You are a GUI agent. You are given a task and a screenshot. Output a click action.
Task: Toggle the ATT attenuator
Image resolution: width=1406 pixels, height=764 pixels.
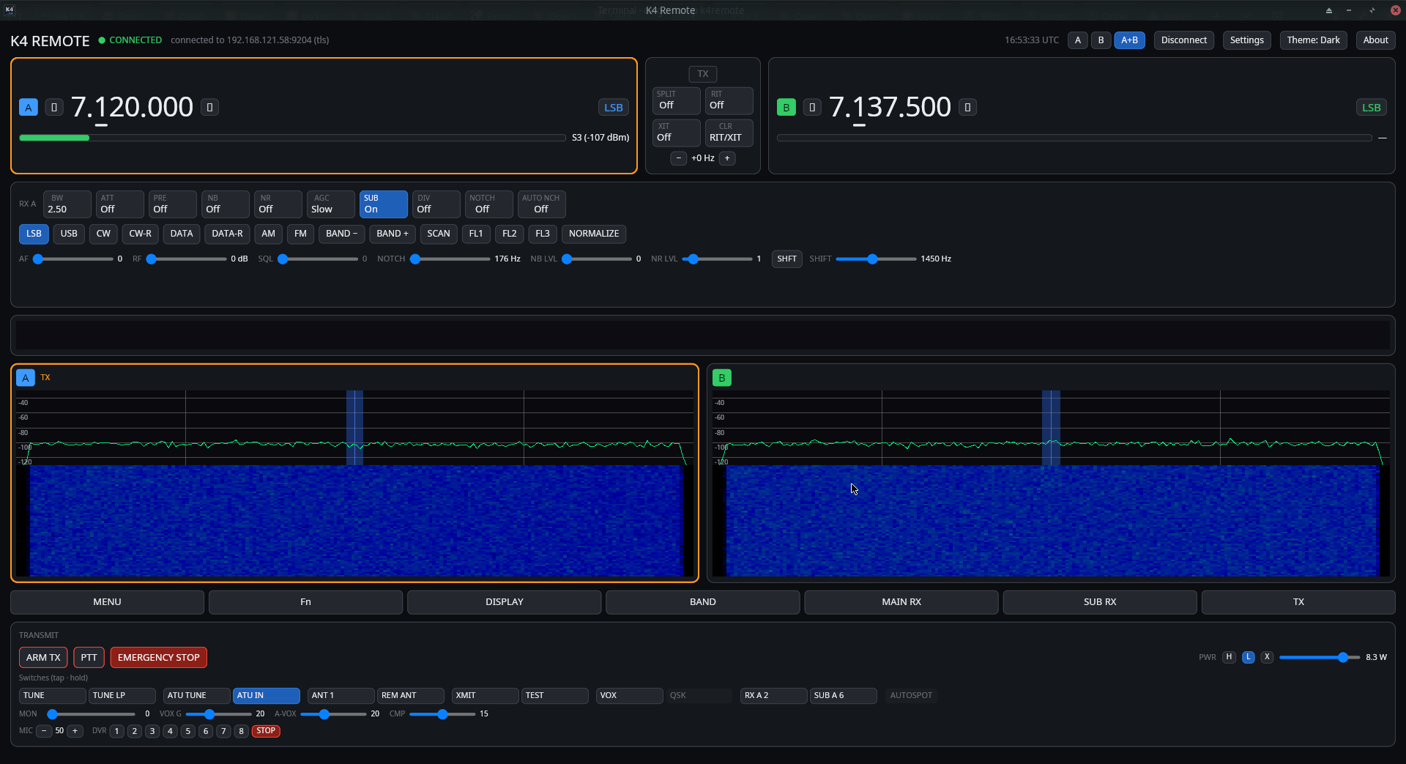(119, 204)
